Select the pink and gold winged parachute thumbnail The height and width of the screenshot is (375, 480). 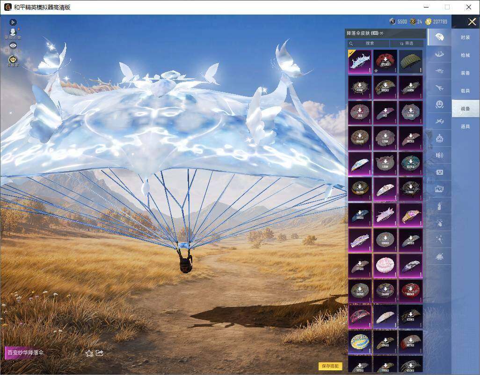(411, 214)
